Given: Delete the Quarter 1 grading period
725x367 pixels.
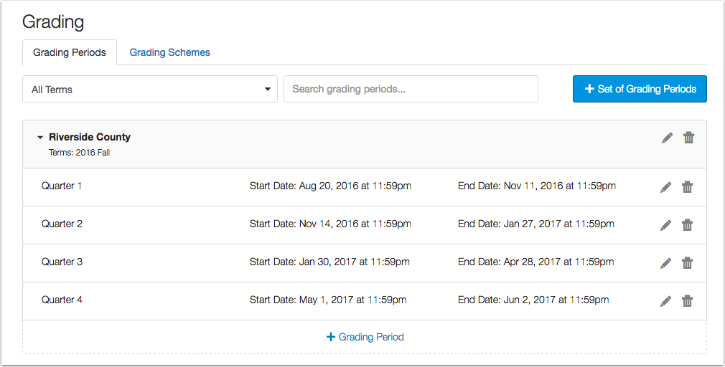Looking at the screenshot, I should click(x=687, y=187).
